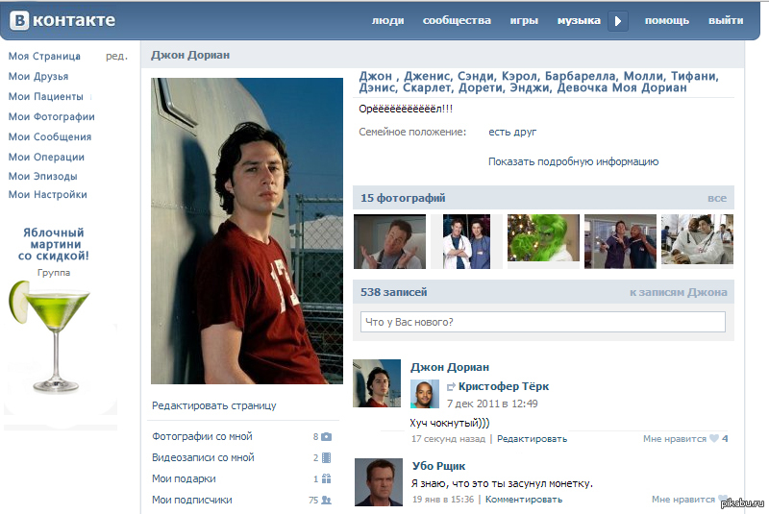
Task: Open все link in photos section header
Action: pyautogui.click(x=716, y=198)
